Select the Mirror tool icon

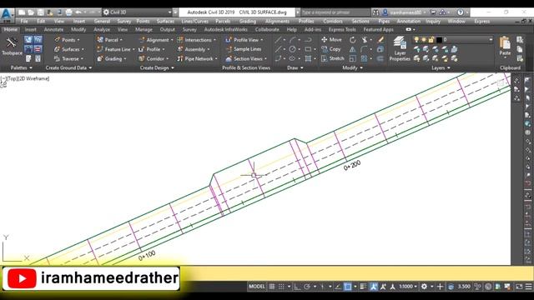point(352,49)
